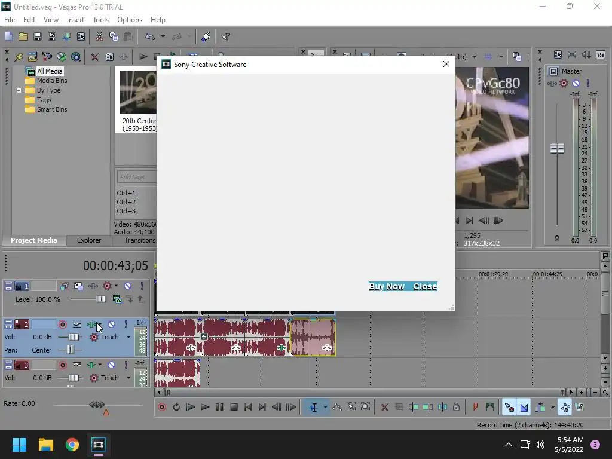
Task: Mute audio track 2
Action: 112,325
